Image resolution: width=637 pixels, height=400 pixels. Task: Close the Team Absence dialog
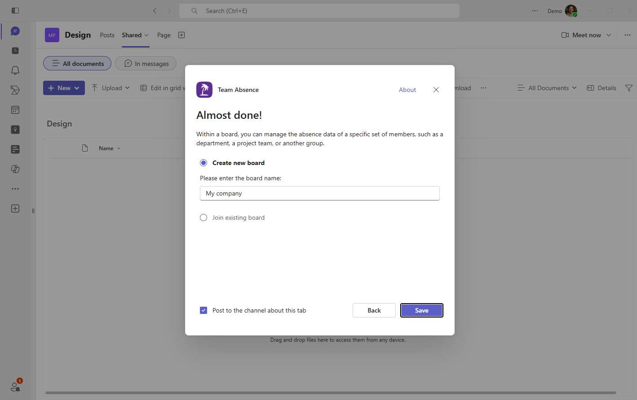click(x=436, y=90)
